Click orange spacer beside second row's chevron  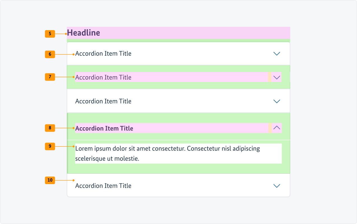click(x=270, y=77)
